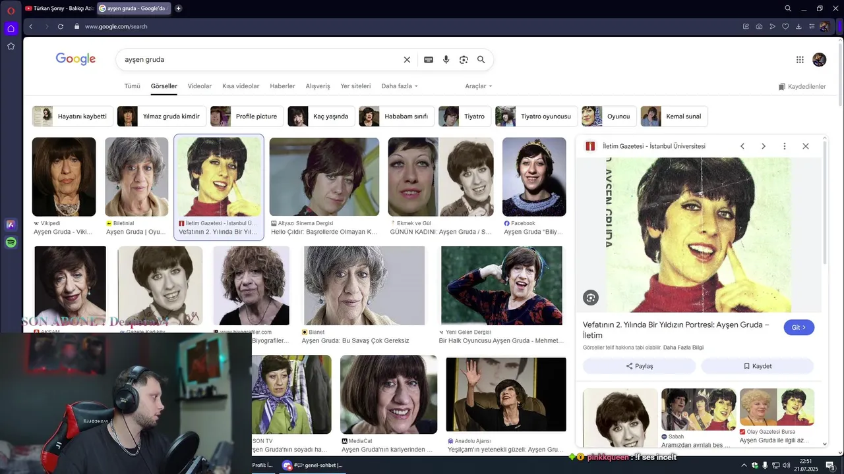Switch to the Kısa videolar tab
The width and height of the screenshot is (844, 474).
tap(241, 86)
